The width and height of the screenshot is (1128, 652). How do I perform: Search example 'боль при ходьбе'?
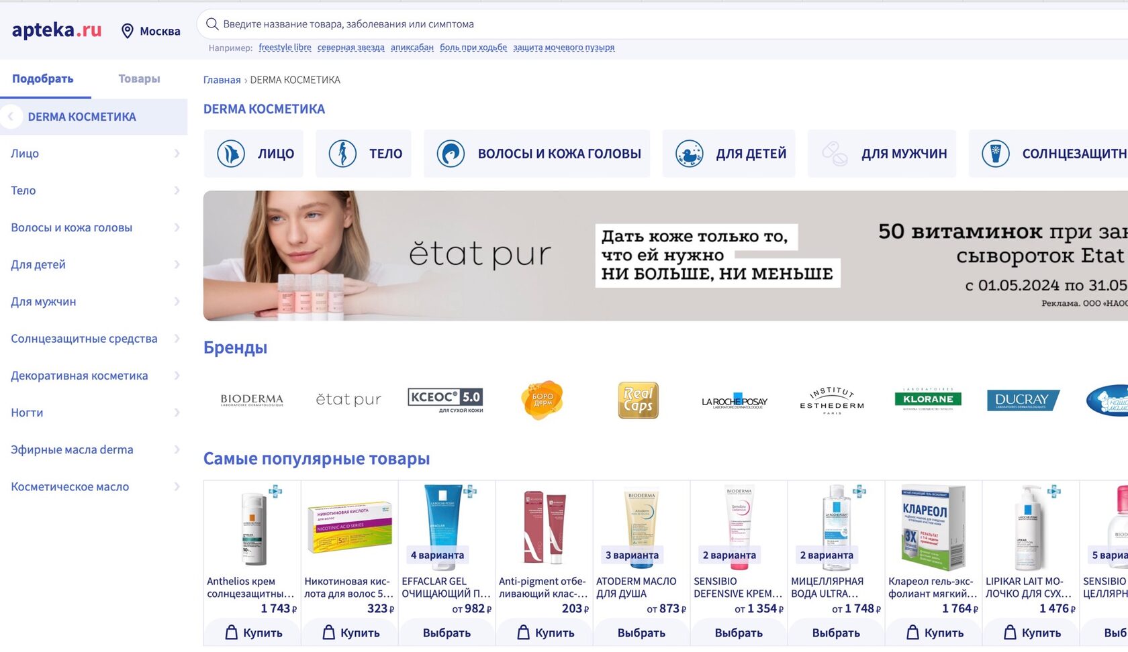[473, 48]
